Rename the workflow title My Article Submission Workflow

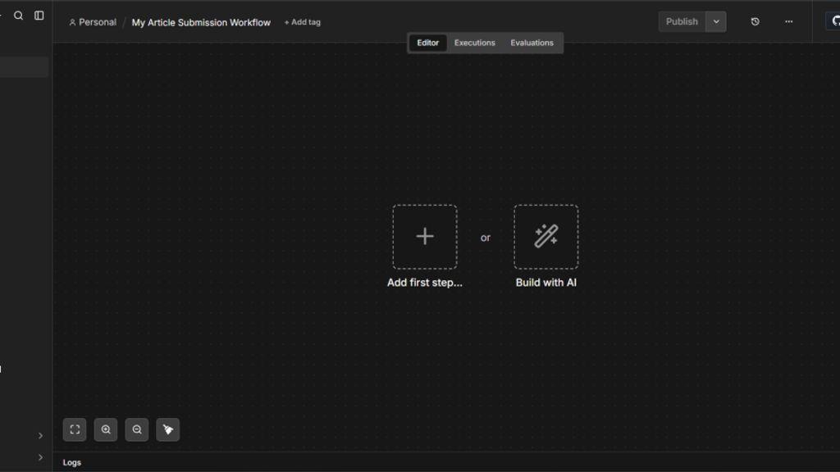click(201, 22)
